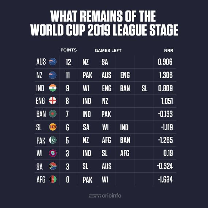
Task: Select Australia's 12 points value
Action: (x=69, y=62)
